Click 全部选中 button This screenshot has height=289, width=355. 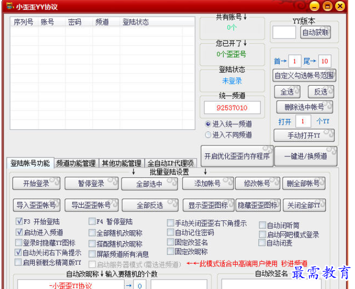[149, 184]
